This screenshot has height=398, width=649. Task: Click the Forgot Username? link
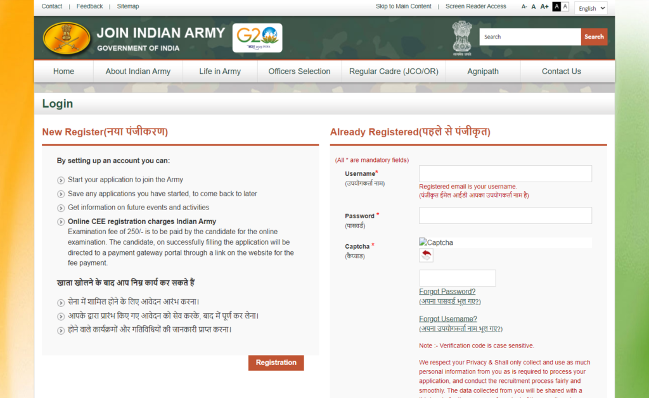[x=448, y=319]
